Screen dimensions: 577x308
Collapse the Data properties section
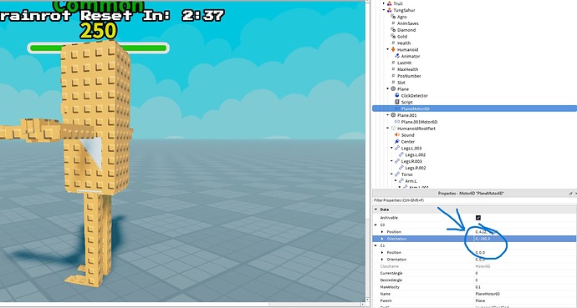click(x=376, y=210)
